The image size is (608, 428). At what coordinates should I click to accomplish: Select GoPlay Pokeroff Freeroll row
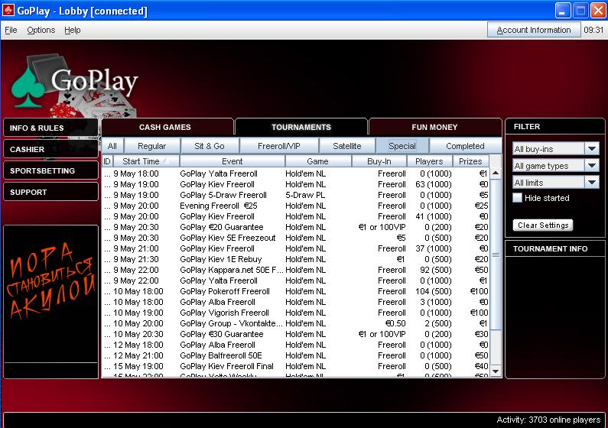pyautogui.click(x=296, y=291)
